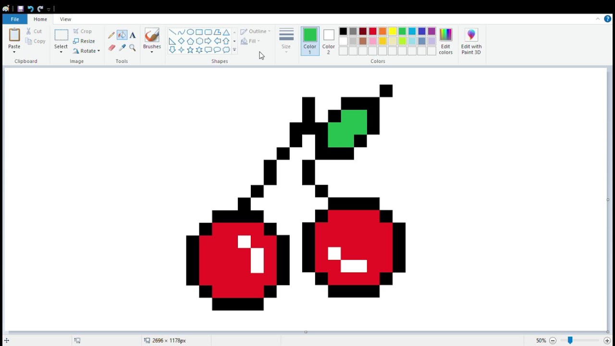615x346 pixels.
Task: Choose the Right triangle shape
Action: [172, 41]
